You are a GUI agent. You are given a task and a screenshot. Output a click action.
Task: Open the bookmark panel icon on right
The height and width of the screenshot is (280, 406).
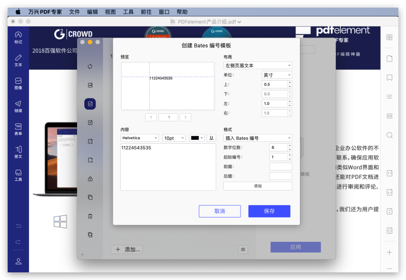click(389, 78)
